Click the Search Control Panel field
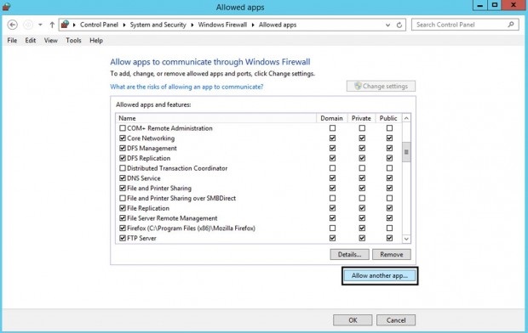The image size is (528, 333). tap(462, 25)
